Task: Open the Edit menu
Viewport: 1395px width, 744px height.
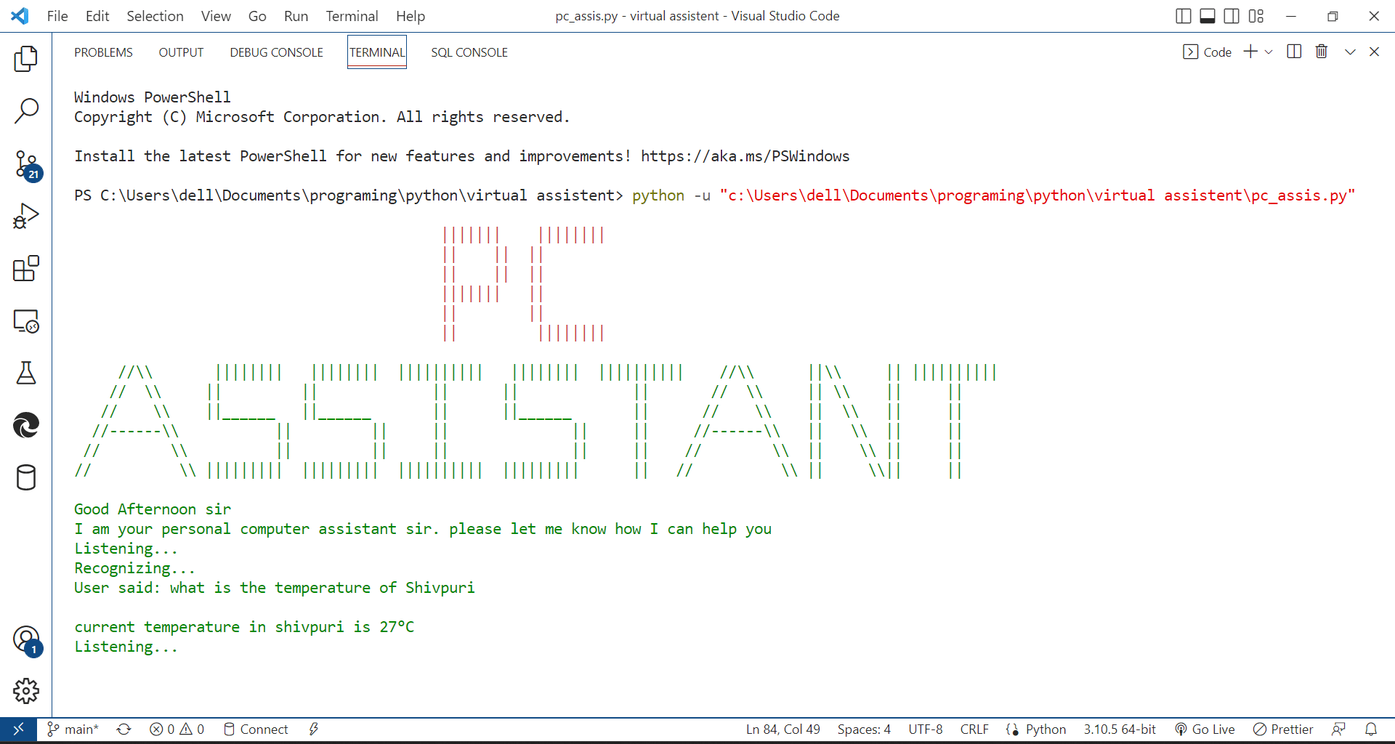Action: 97,16
